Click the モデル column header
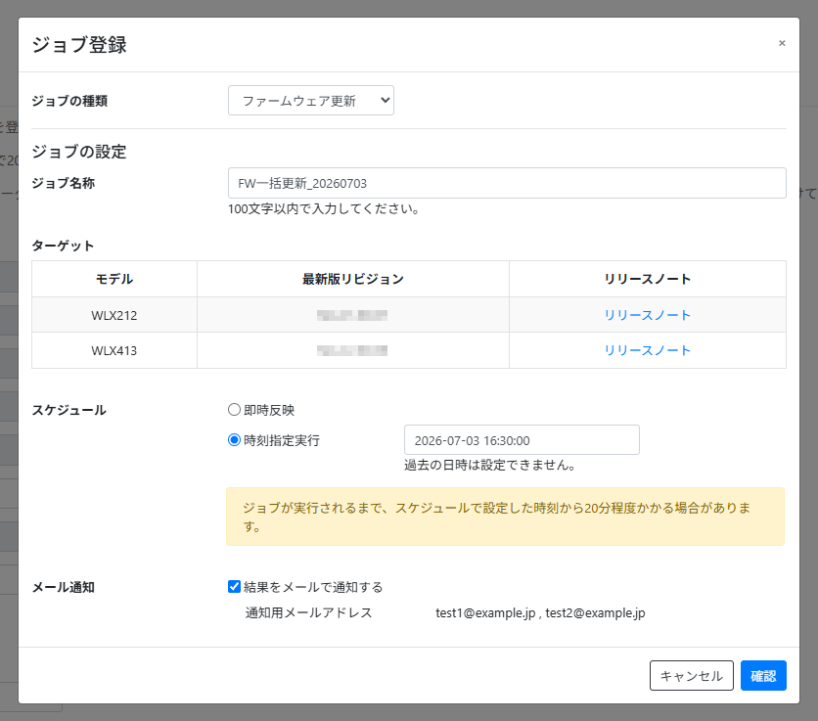 tap(114, 279)
